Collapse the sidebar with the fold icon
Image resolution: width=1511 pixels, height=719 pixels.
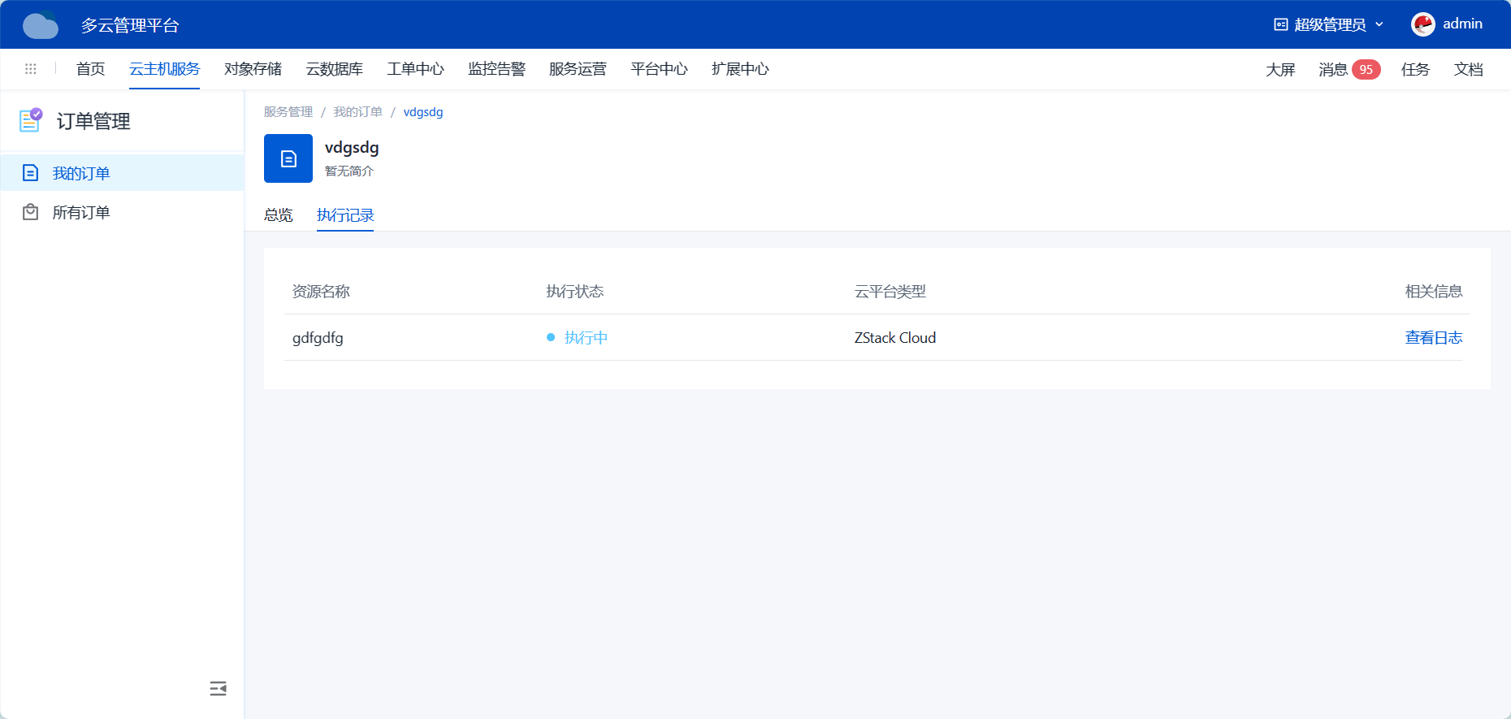pyautogui.click(x=218, y=689)
